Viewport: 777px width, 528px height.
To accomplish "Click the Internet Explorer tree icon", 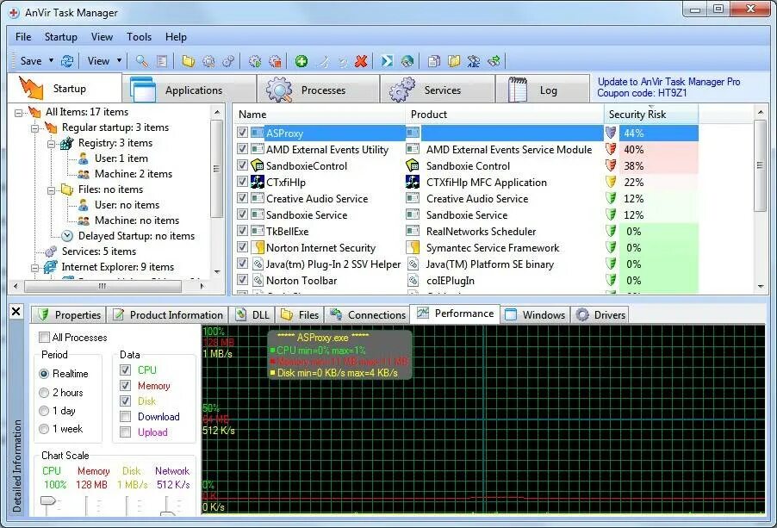I will tap(50, 267).
